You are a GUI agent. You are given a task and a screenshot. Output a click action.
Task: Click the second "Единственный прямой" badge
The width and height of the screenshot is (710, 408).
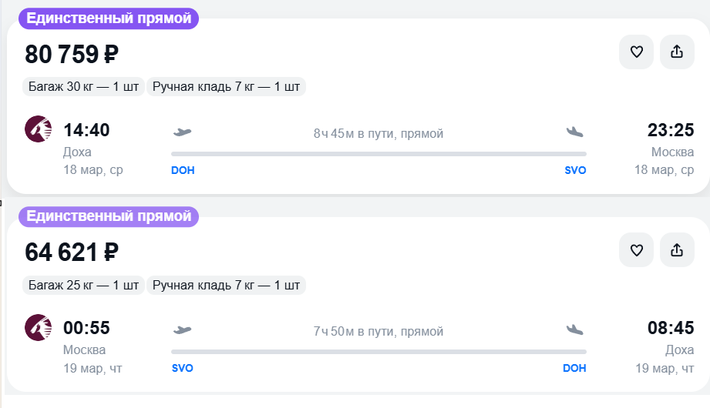coord(109,216)
